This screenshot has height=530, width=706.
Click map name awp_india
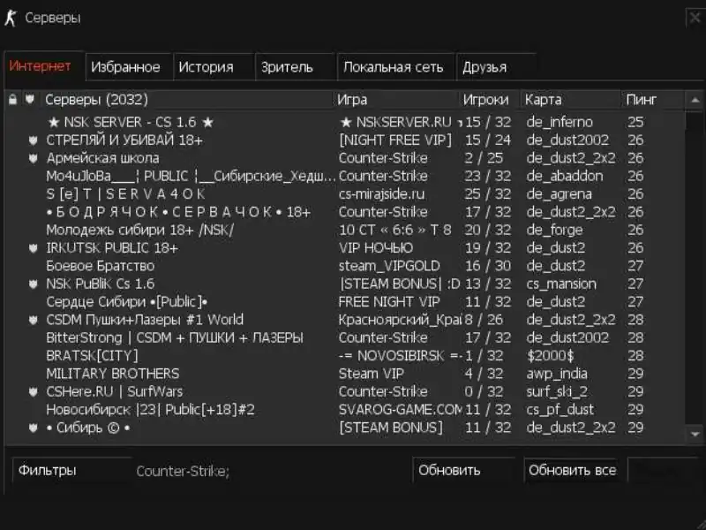tap(557, 374)
